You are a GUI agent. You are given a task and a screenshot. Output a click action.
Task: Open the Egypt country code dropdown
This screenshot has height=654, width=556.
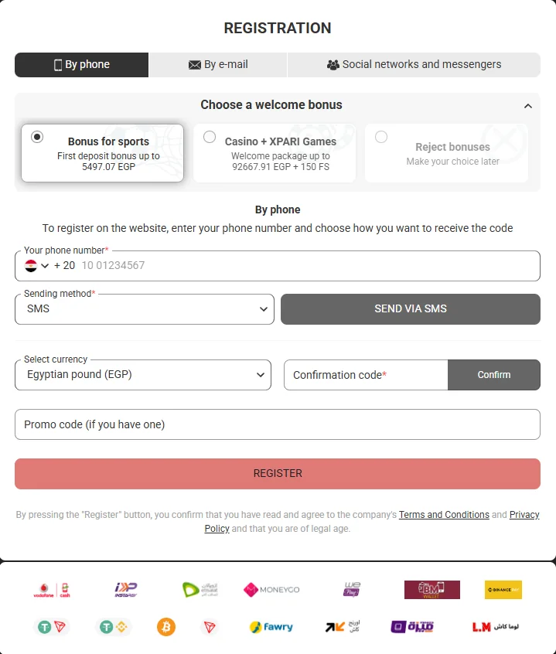coord(36,266)
